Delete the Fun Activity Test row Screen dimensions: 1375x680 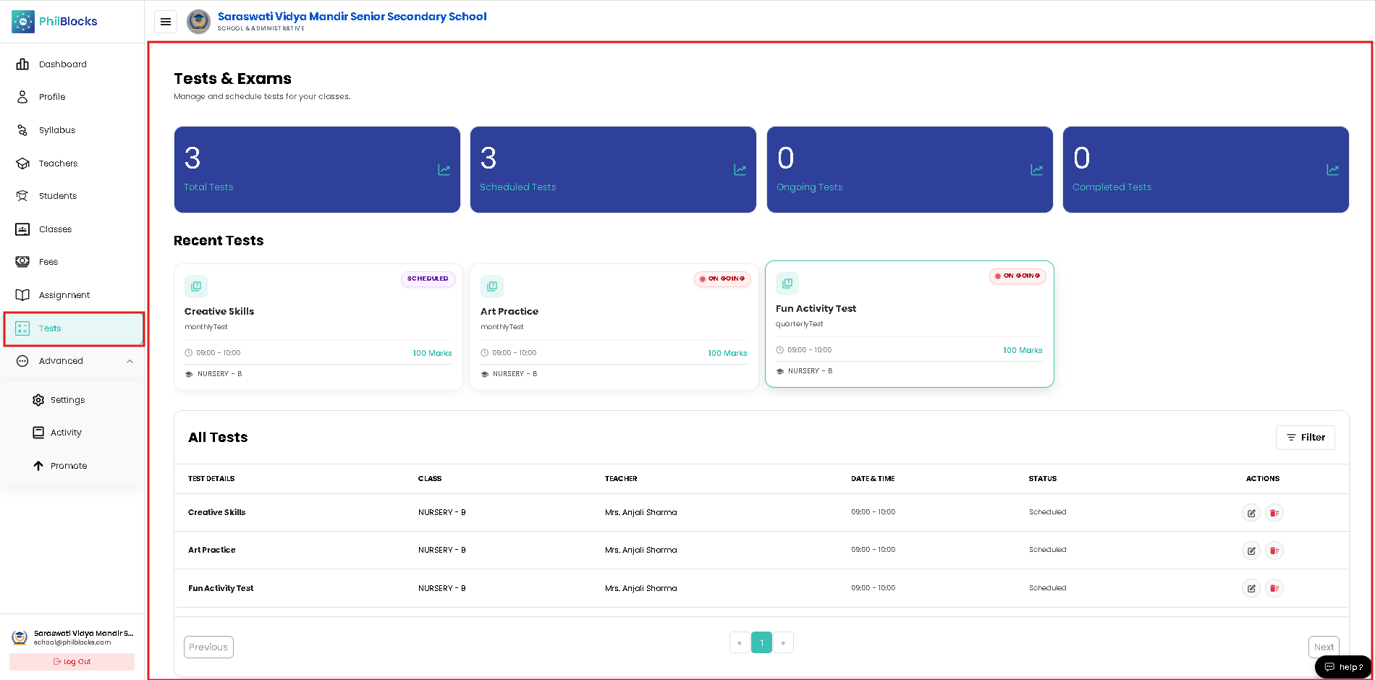click(x=1274, y=588)
